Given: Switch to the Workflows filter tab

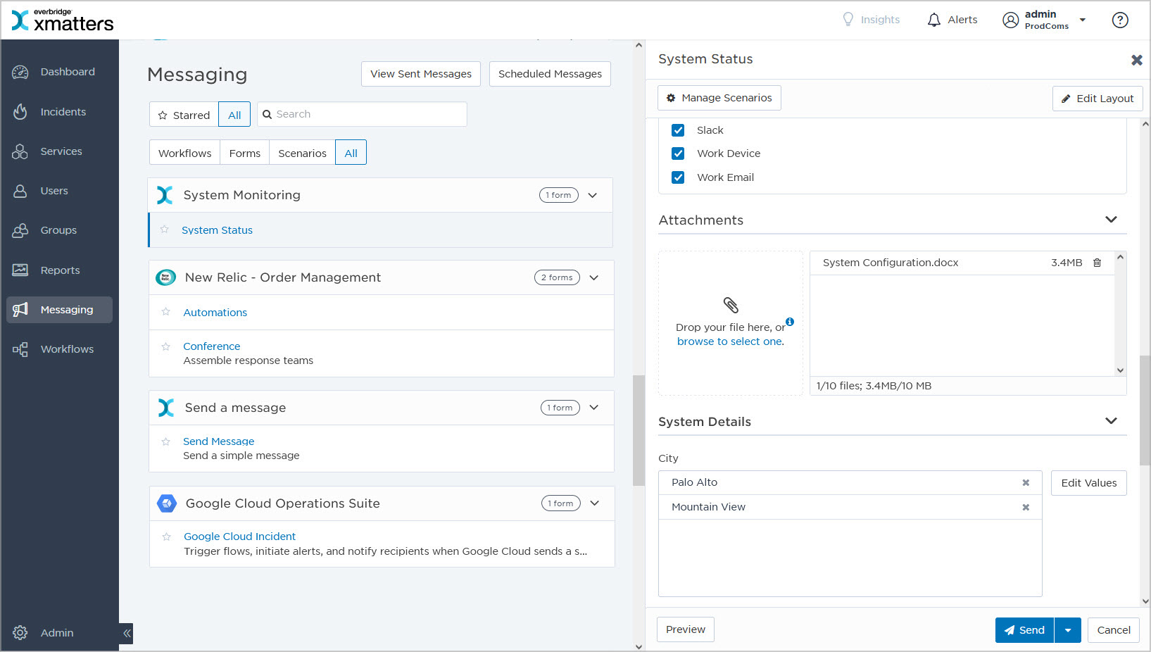Looking at the screenshot, I should [x=184, y=153].
